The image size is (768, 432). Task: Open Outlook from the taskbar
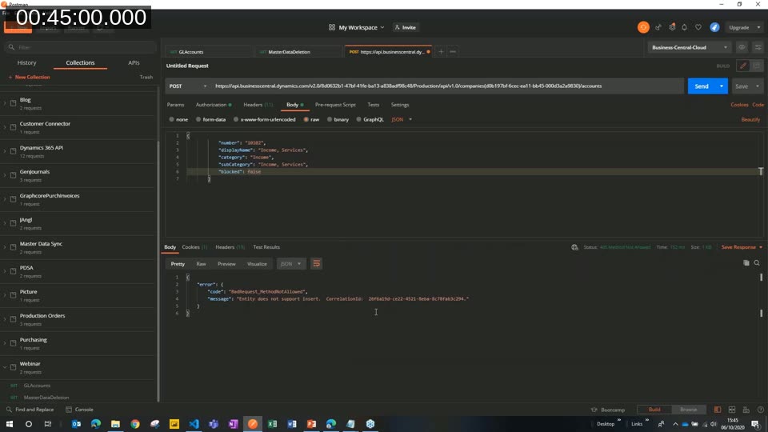77,424
